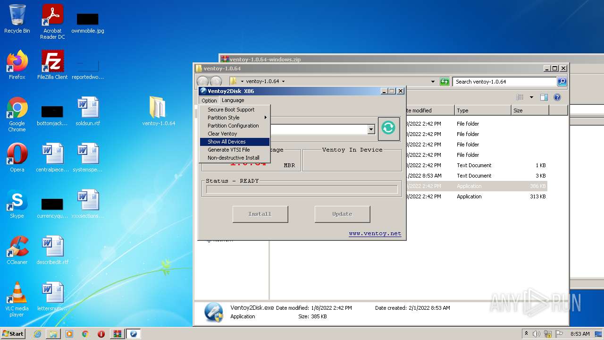Choose Generate VTSI File entry
604x340 pixels.
pyautogui.click(x=235, y=150)
